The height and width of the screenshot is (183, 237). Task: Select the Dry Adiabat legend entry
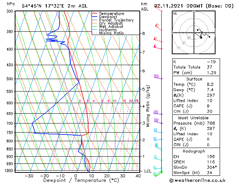coord(111,23)
